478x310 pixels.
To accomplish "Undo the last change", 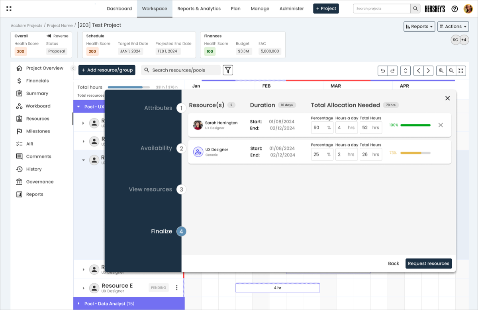I will [x=383, y=70].
